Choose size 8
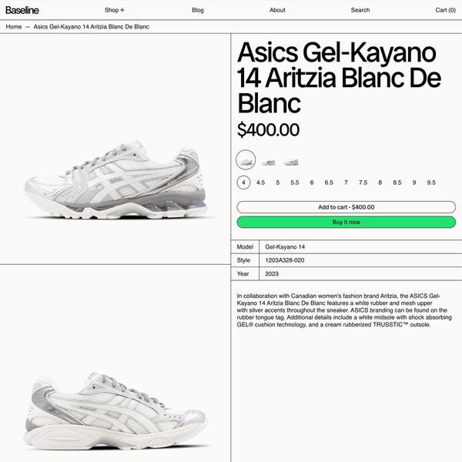 pyautogui.click(x=380, y=182)
